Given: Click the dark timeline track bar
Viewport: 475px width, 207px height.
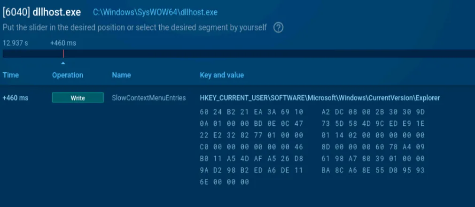Looking at the screenshot, I should click(x=239, y=54).
